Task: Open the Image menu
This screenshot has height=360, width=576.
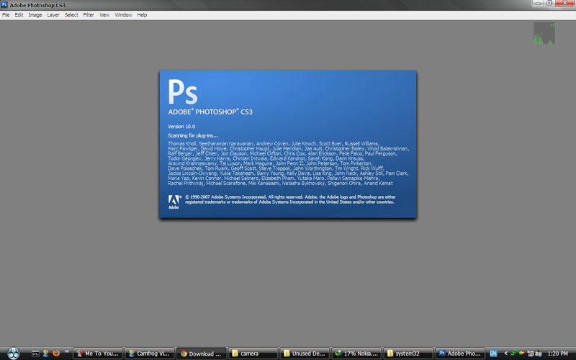Action: 35,15
